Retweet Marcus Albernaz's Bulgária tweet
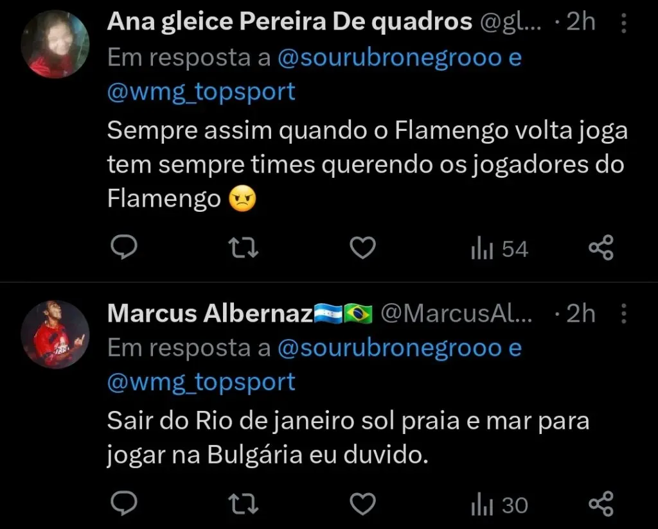 pyautogui.click(x=244, y=505)
